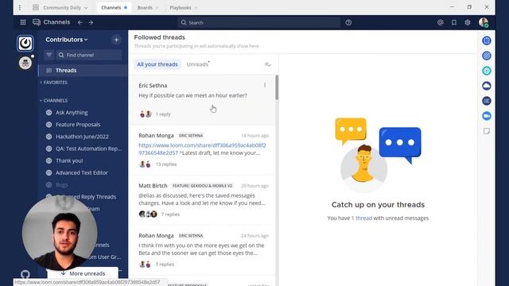Focus the Find channel input

(x=88, y=55)
